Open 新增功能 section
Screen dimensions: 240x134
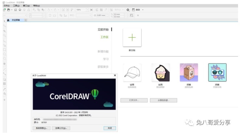[103, 52]
